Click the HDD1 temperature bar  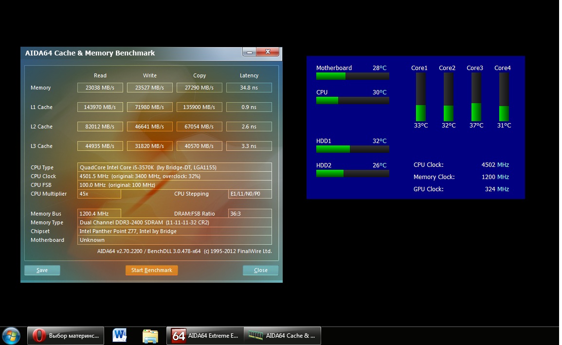[x=352, y=149]
